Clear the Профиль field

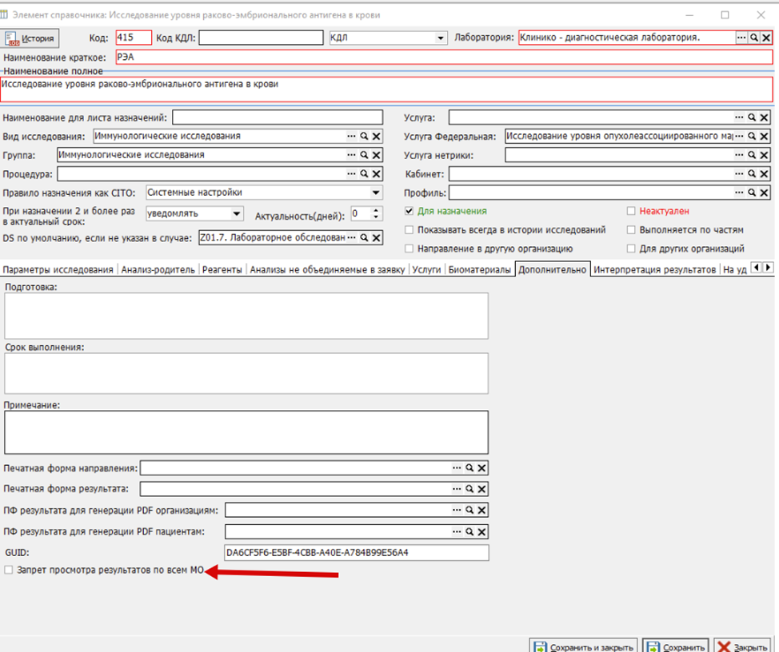pyautogui.click(x=764, y=193)
